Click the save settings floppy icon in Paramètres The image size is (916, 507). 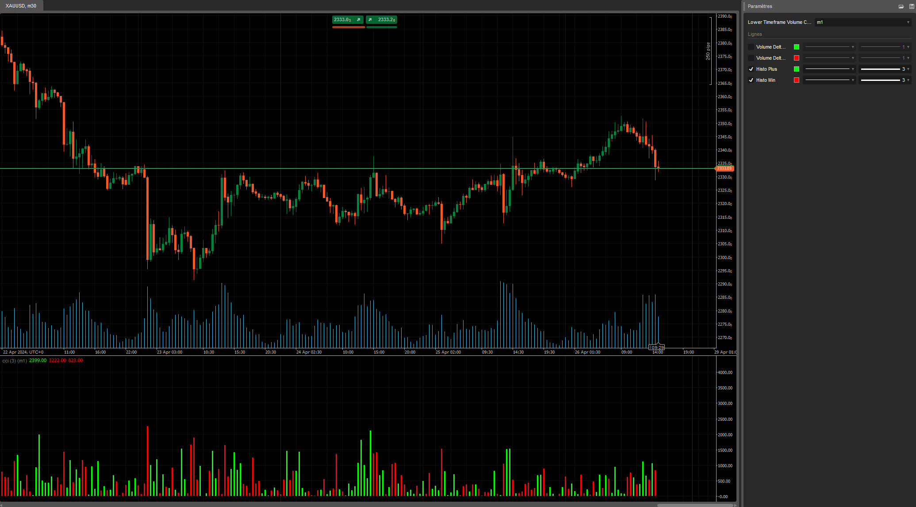point(912,7)
